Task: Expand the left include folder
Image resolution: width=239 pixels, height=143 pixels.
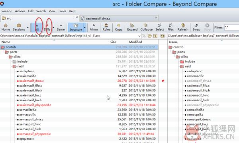Action: click(x=14, y=62)
